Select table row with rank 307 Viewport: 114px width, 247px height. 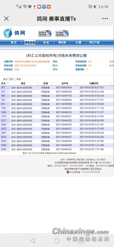[57, 88]
